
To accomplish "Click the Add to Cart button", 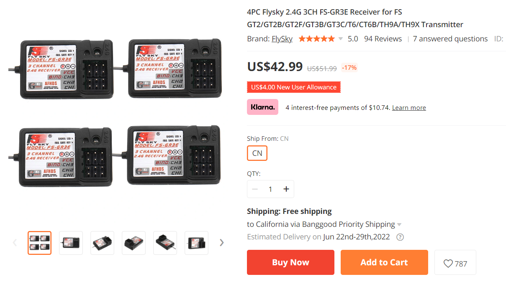I will pyautogui.click(x=384, y=262).
